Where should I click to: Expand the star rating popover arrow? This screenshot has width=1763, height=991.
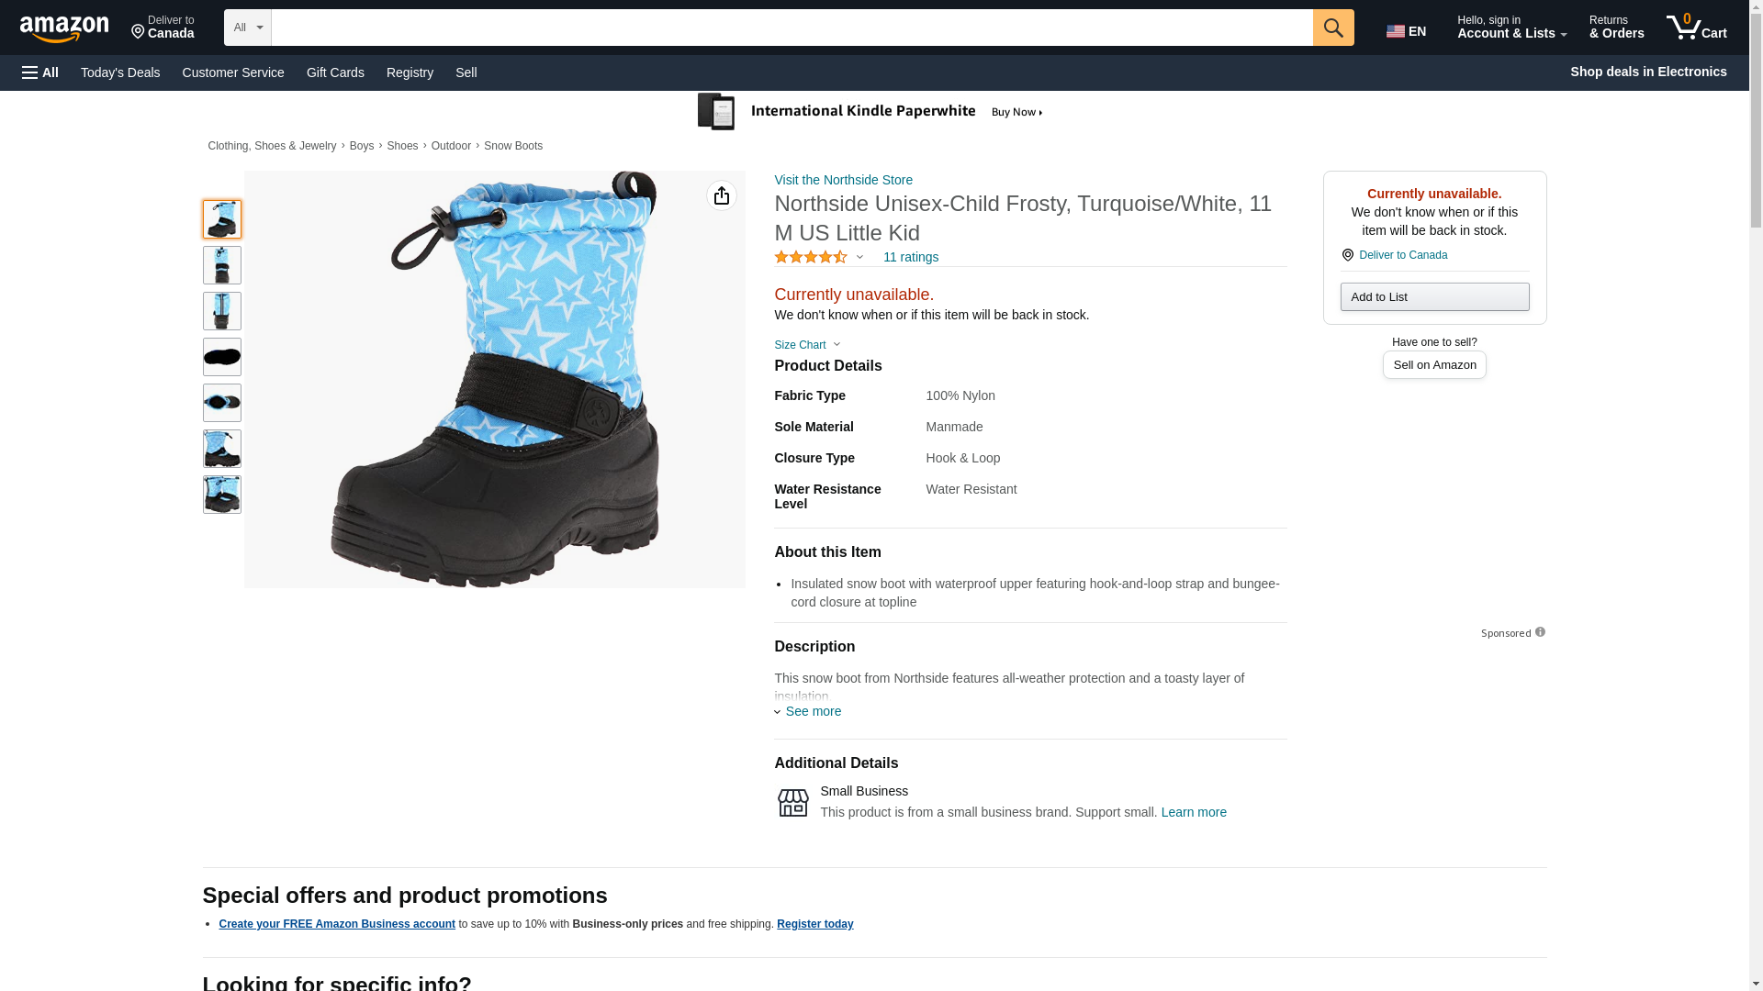coord(859,257)
